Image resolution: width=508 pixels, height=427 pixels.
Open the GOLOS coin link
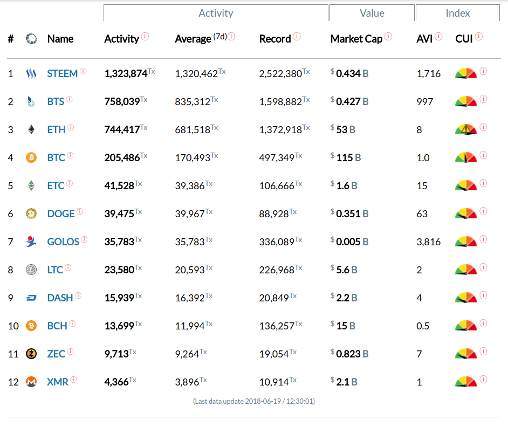(x=63, y=242)
